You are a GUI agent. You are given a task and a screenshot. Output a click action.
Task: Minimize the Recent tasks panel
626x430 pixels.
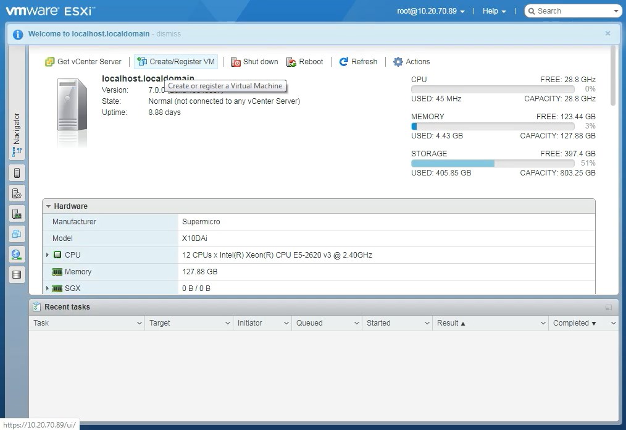609,307
